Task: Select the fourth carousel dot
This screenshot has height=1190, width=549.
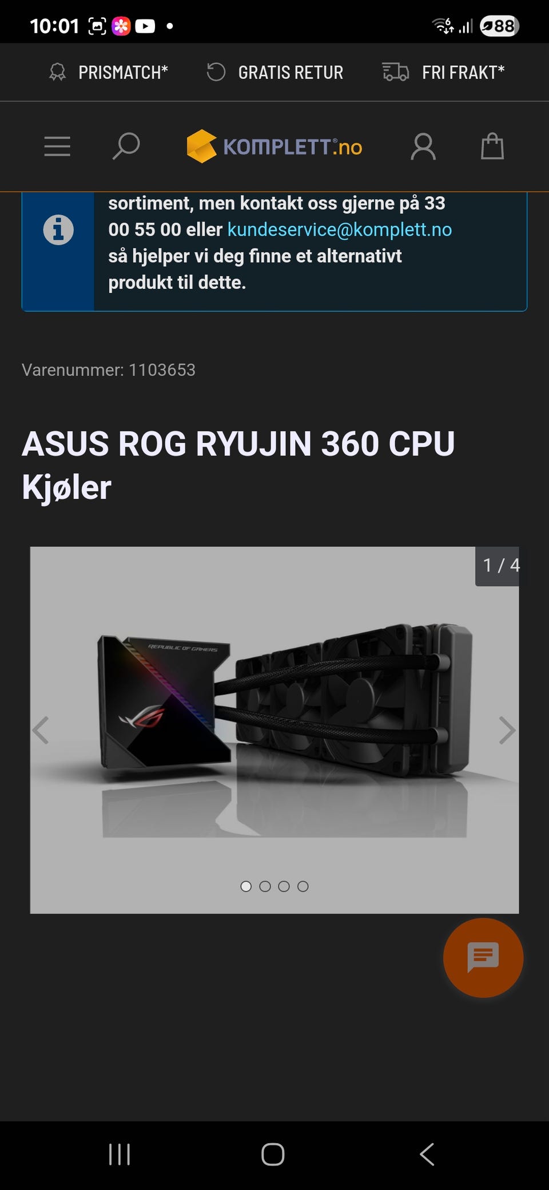Action: (303, 886)
